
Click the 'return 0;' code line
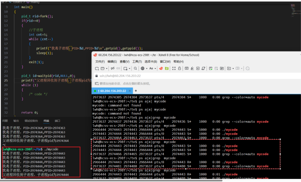click(30, 113)
